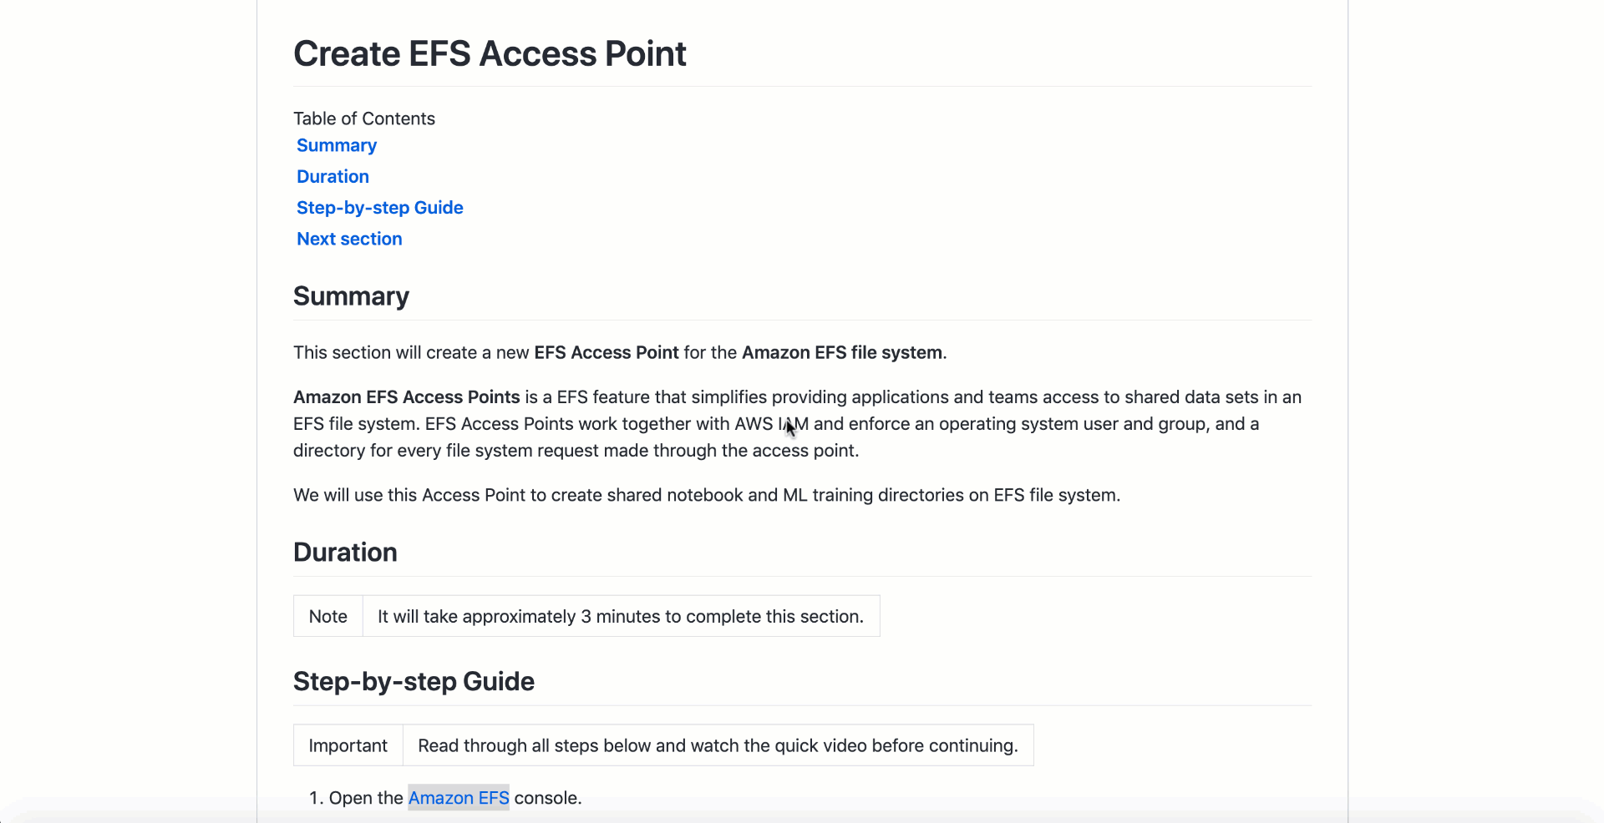Image resolution: width=1604 pixels, height=823 pixels.
Task: Click the AWS IAM text in summary
Action: (x=772, y=424)
